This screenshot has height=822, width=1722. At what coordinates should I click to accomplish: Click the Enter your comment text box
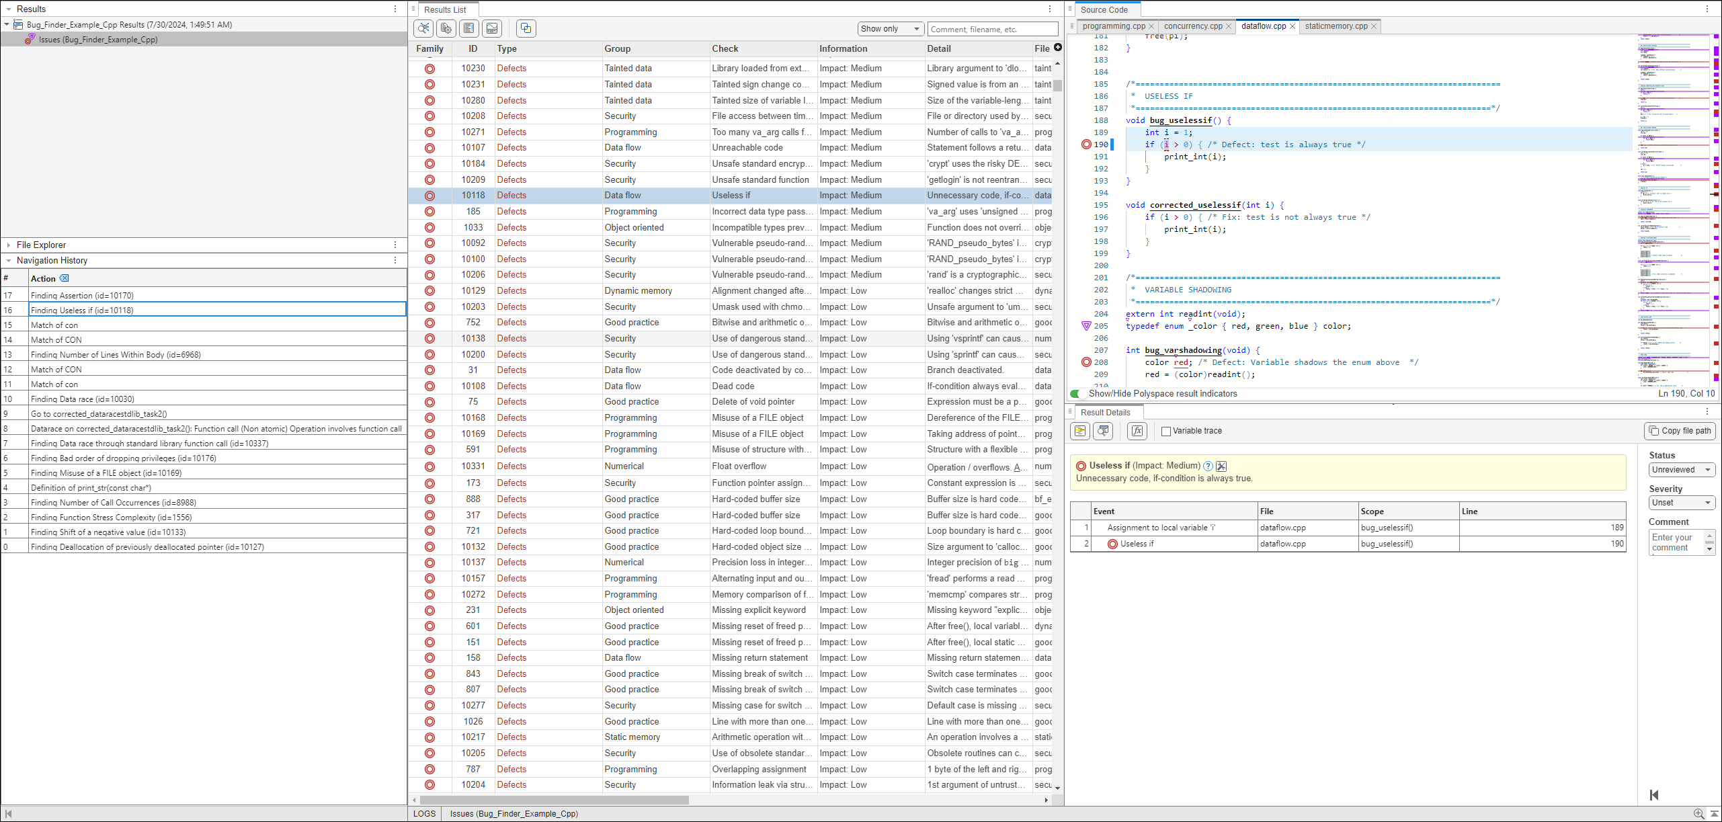click(1678, 542)
